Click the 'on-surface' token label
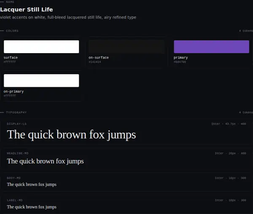The width and height of the screenshot is (253, 214). click(x=99, y=58)
